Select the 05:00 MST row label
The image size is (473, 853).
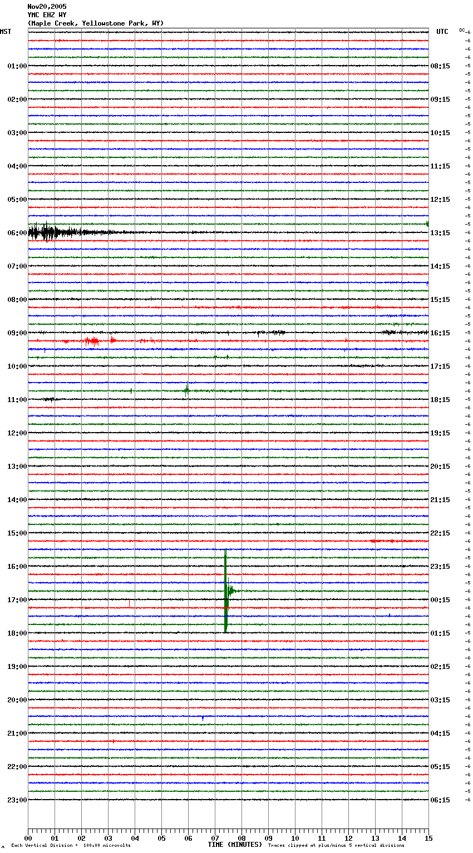[17, 200]
